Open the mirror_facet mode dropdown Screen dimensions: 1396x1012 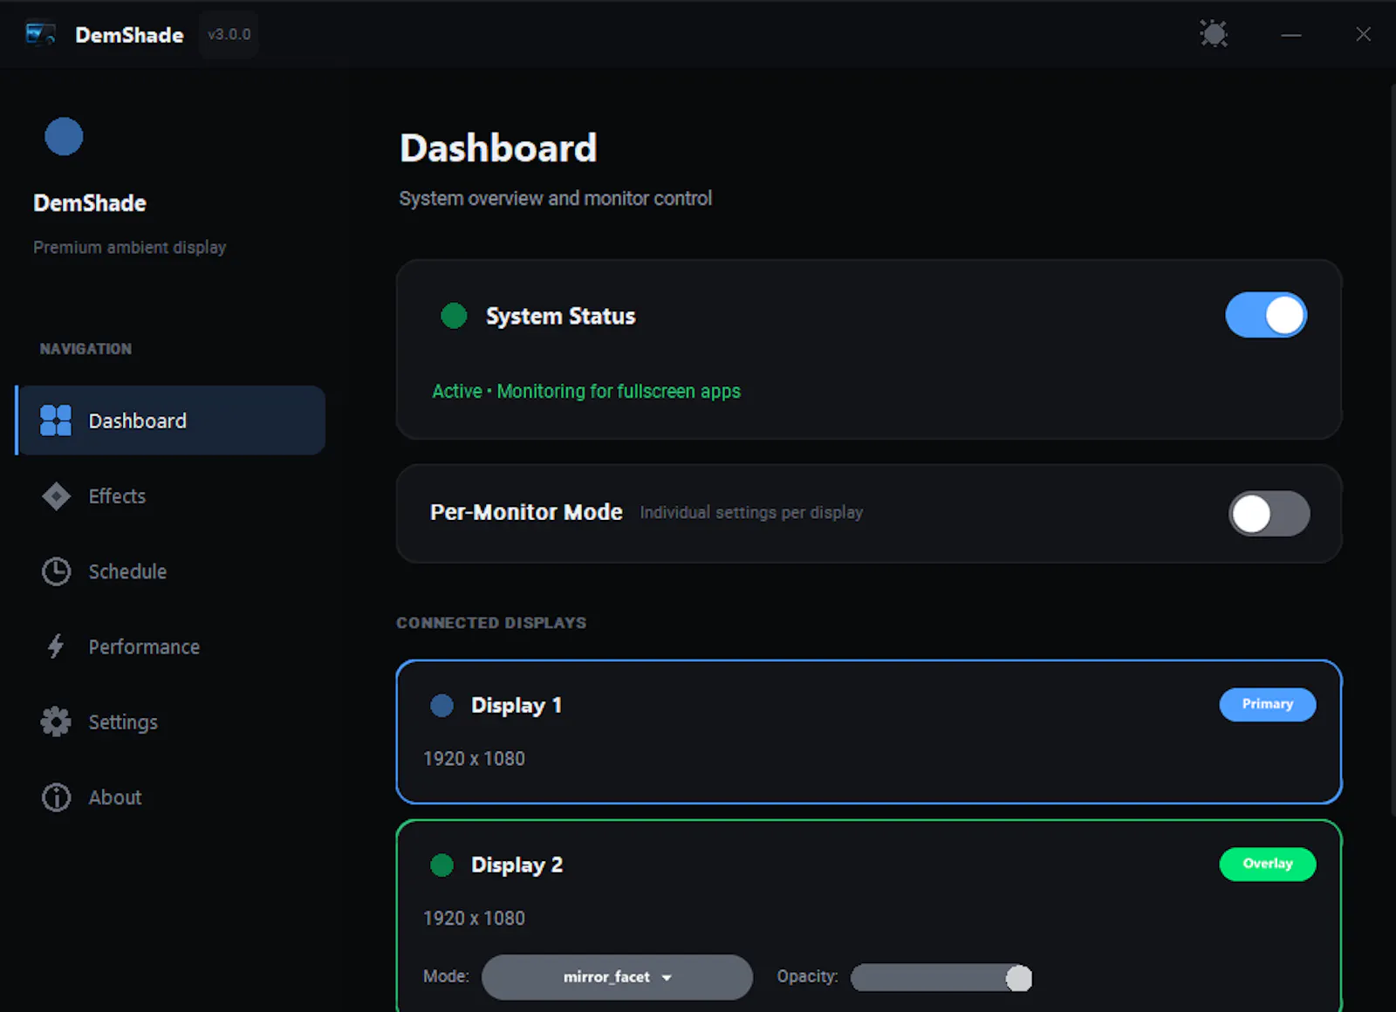(x=617, y=977)
